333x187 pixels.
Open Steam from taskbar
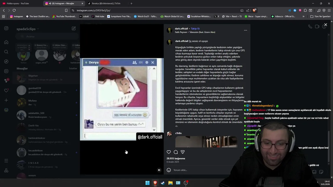pyautogui.click(x=163, y=183)
